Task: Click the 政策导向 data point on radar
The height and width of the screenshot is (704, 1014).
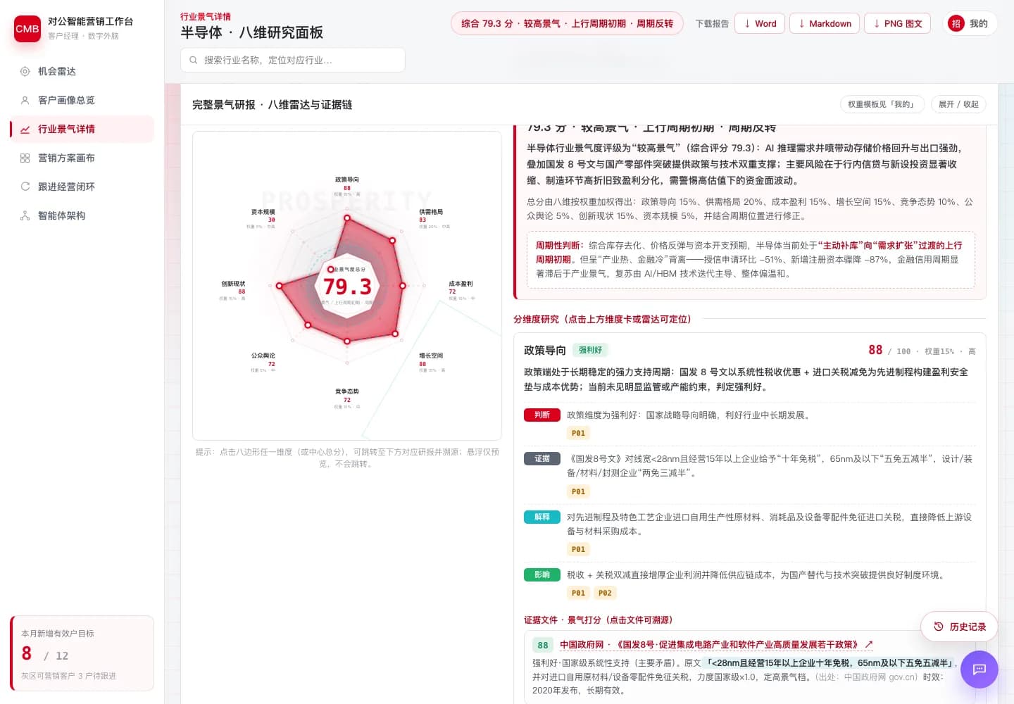Action: (346, 218)
